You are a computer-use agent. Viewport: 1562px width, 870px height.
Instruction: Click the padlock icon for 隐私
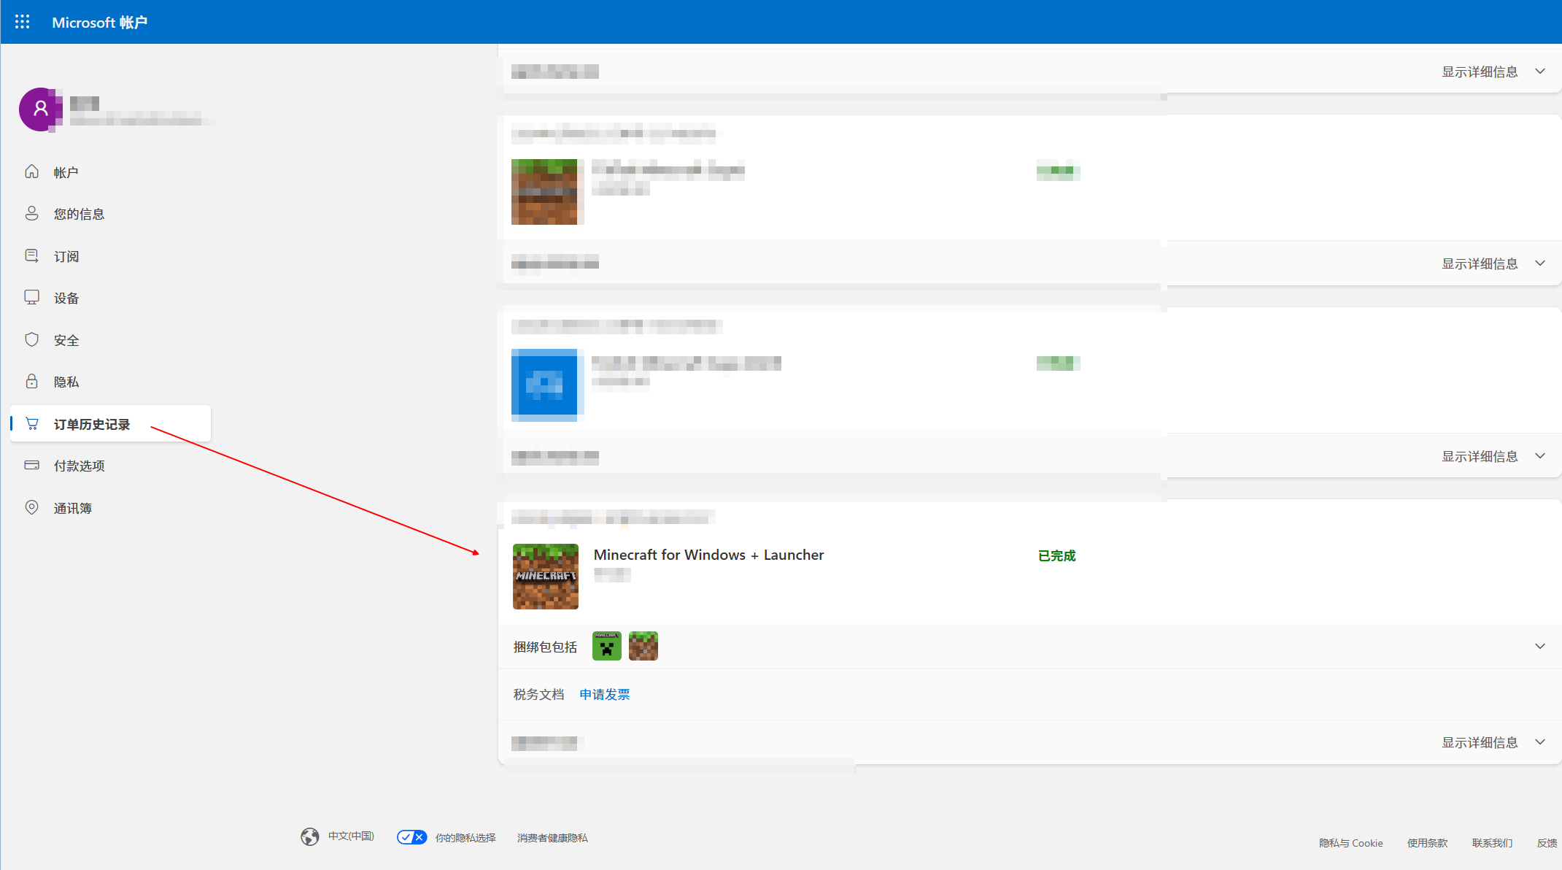(31, 382)
